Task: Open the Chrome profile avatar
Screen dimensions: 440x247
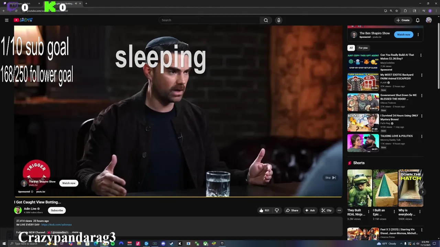Action: pos(430,11)
